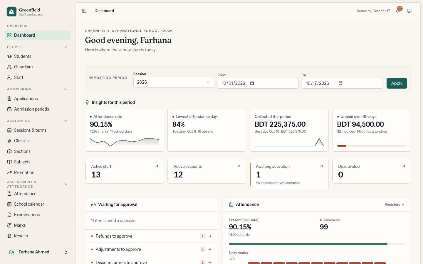This screenshot has width=423, height=264.
Task: Open Promotion page
Action: pyautogui.click(x=38, y=172)
